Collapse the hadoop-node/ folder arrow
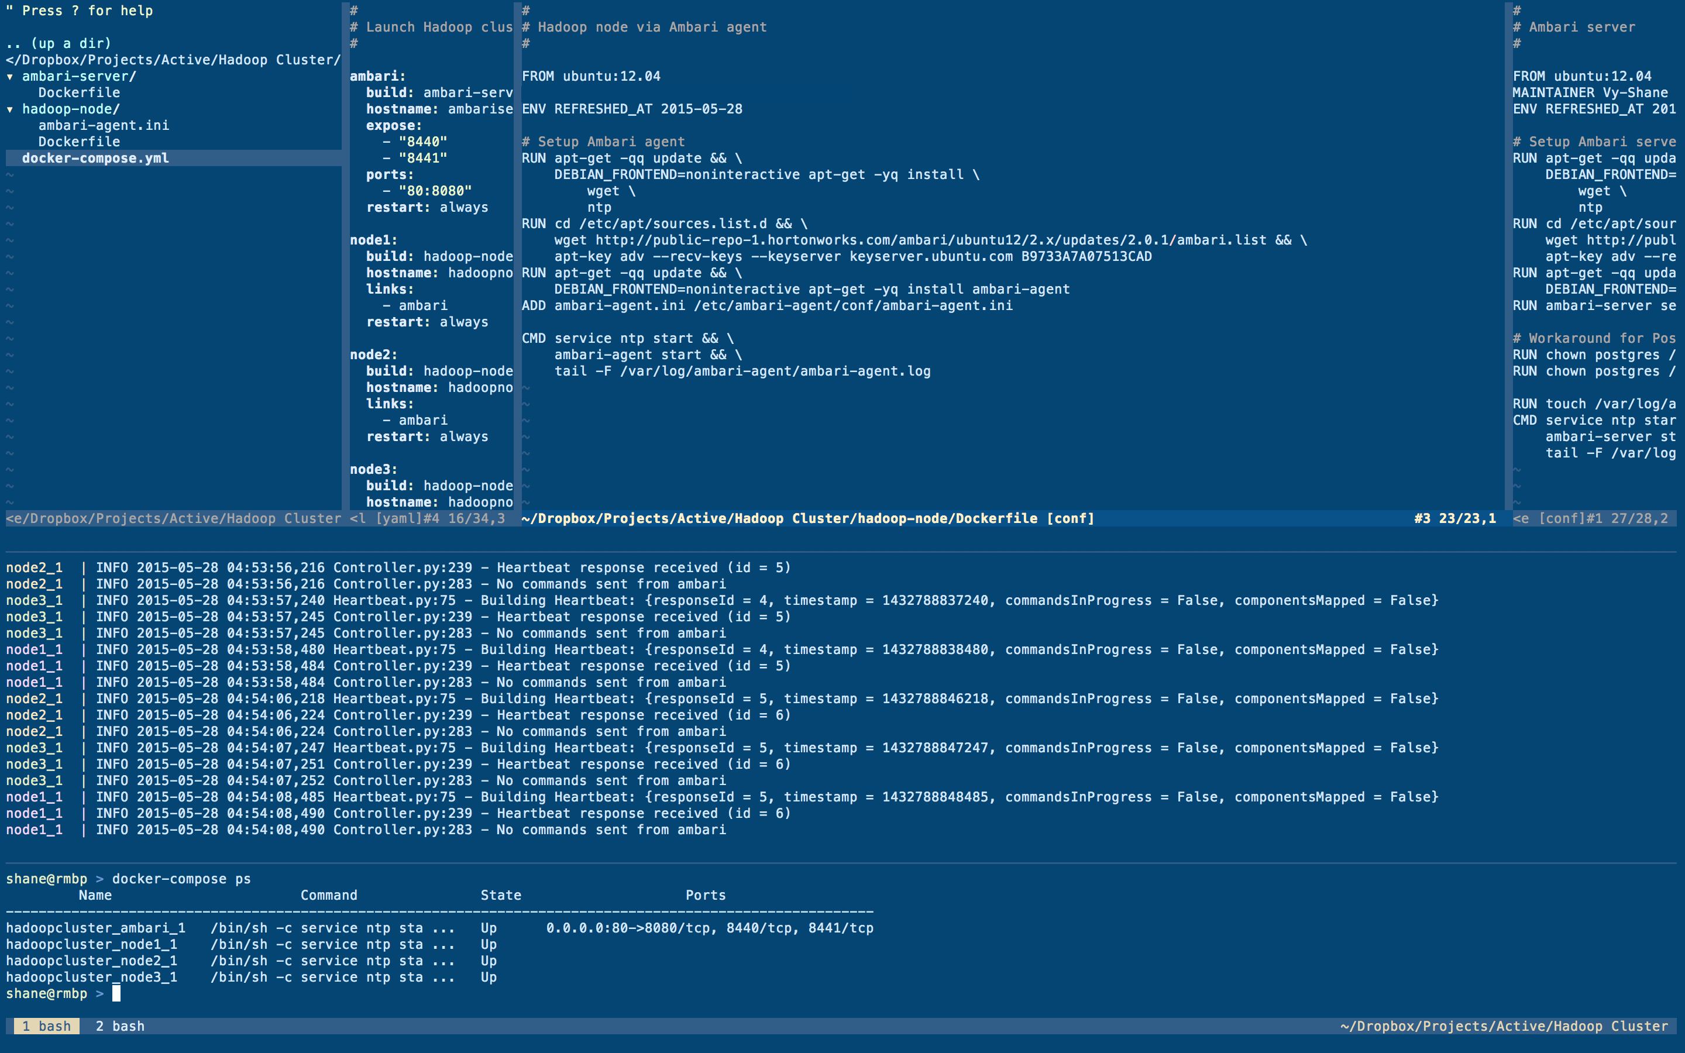1685x1053 pixels. pyautogui.click(x=10, y=109)
